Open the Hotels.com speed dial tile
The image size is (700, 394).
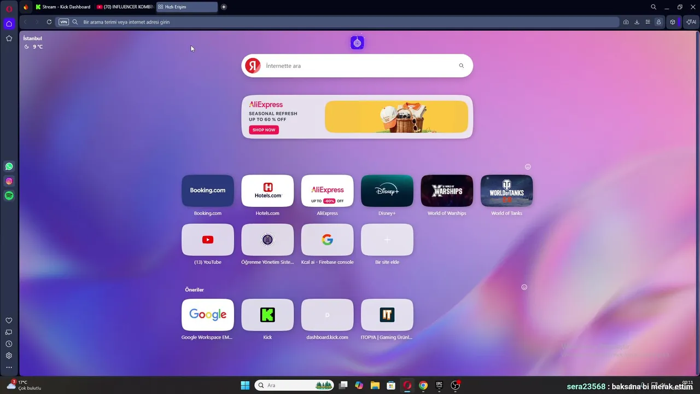(x=267, y=190)
